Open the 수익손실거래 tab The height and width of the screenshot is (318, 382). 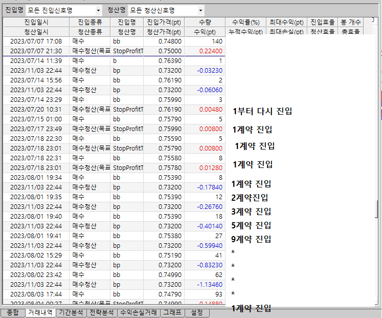pos(138,312)
